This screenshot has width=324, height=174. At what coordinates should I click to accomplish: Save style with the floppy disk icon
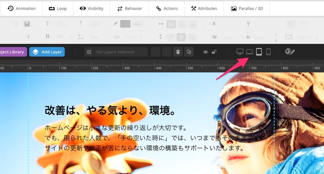click(27, 24)
